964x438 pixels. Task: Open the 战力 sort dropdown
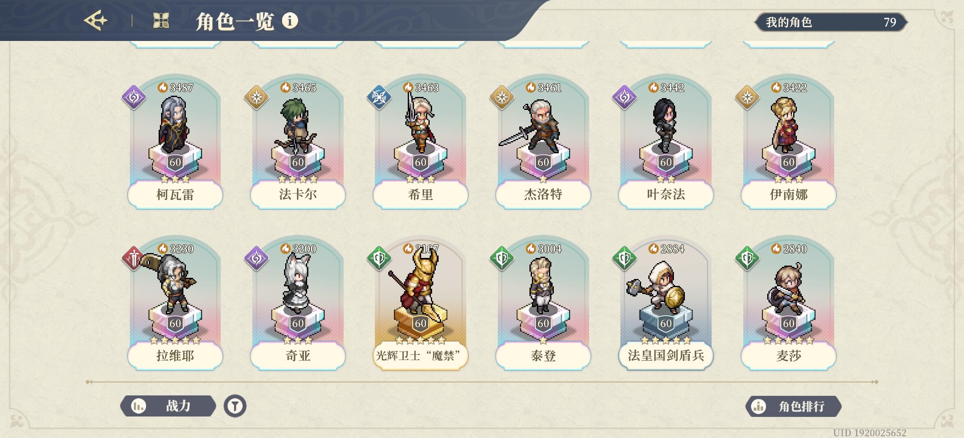[168, 406]
